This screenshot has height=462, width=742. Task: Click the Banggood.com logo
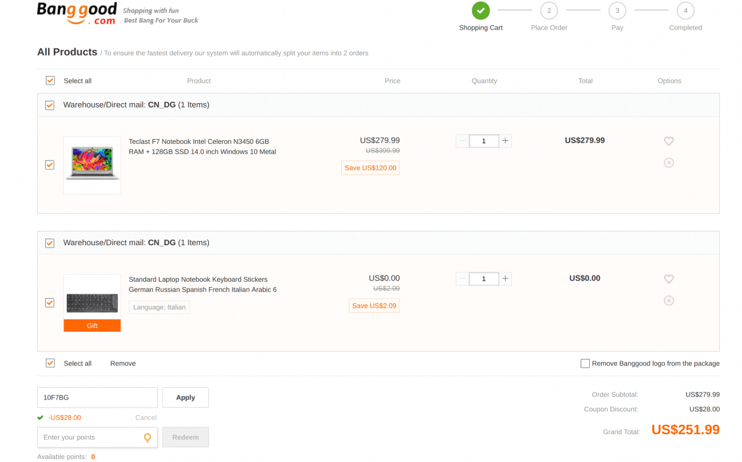(77, 13)
